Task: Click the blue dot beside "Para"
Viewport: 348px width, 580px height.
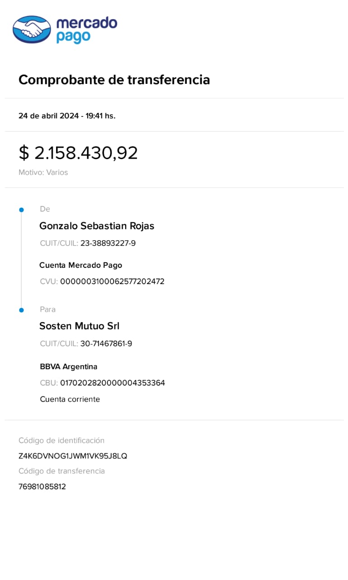Action: [21, 310]
